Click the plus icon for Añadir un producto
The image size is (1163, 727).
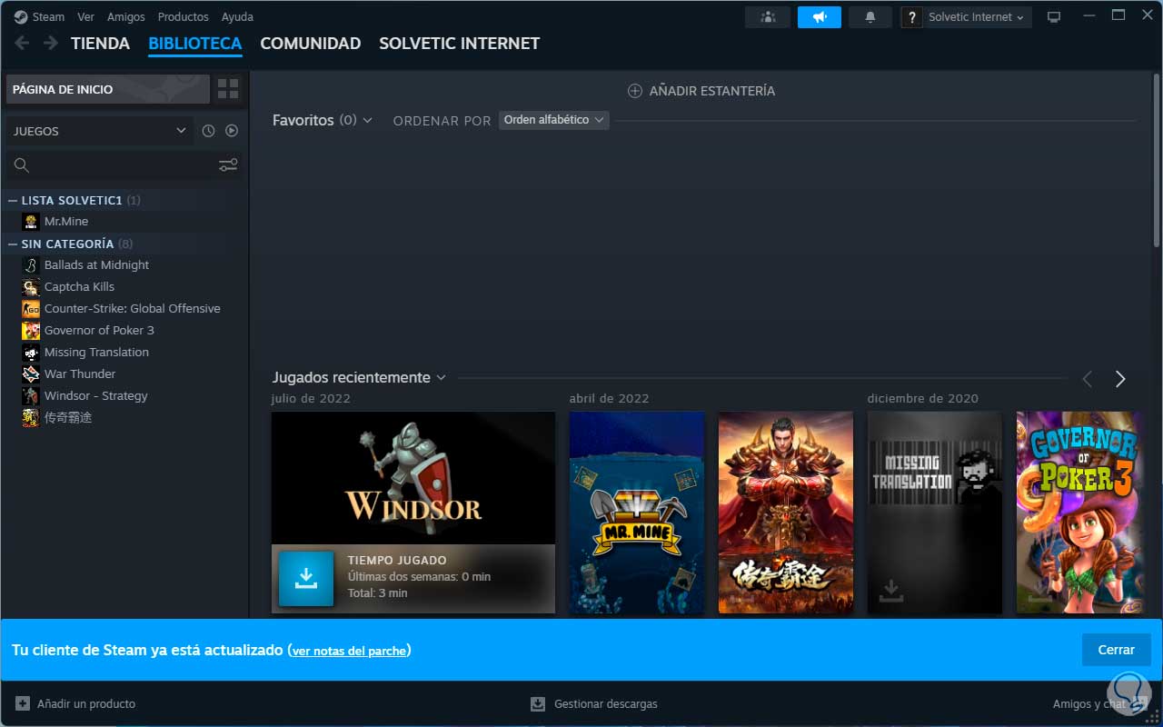(x=23, y=703)
